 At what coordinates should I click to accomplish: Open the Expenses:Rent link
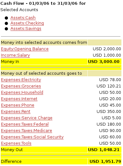16,112
